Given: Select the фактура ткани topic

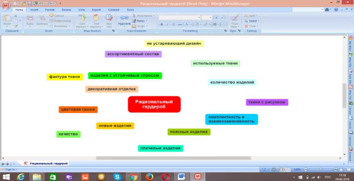Looking at the screenshot, I should 64,77.
